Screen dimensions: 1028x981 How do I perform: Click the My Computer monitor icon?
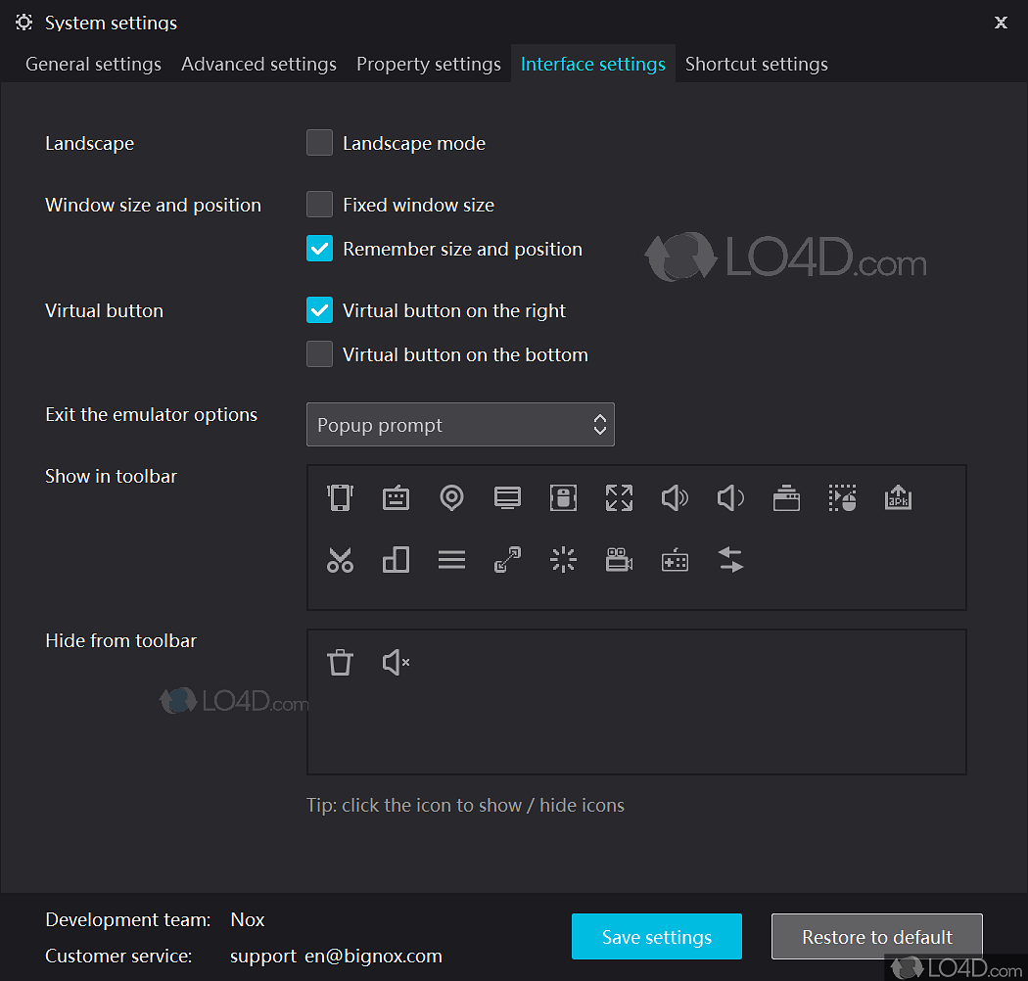507,497
